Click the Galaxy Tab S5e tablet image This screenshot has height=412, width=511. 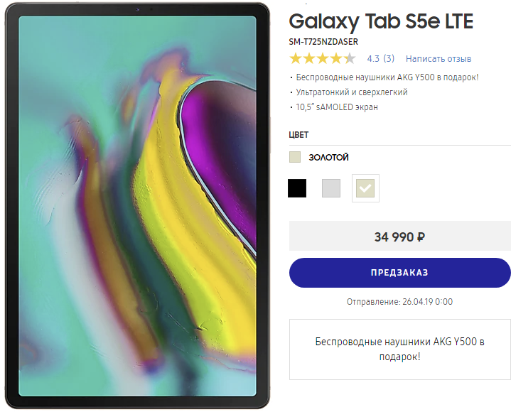pos(137,206)
